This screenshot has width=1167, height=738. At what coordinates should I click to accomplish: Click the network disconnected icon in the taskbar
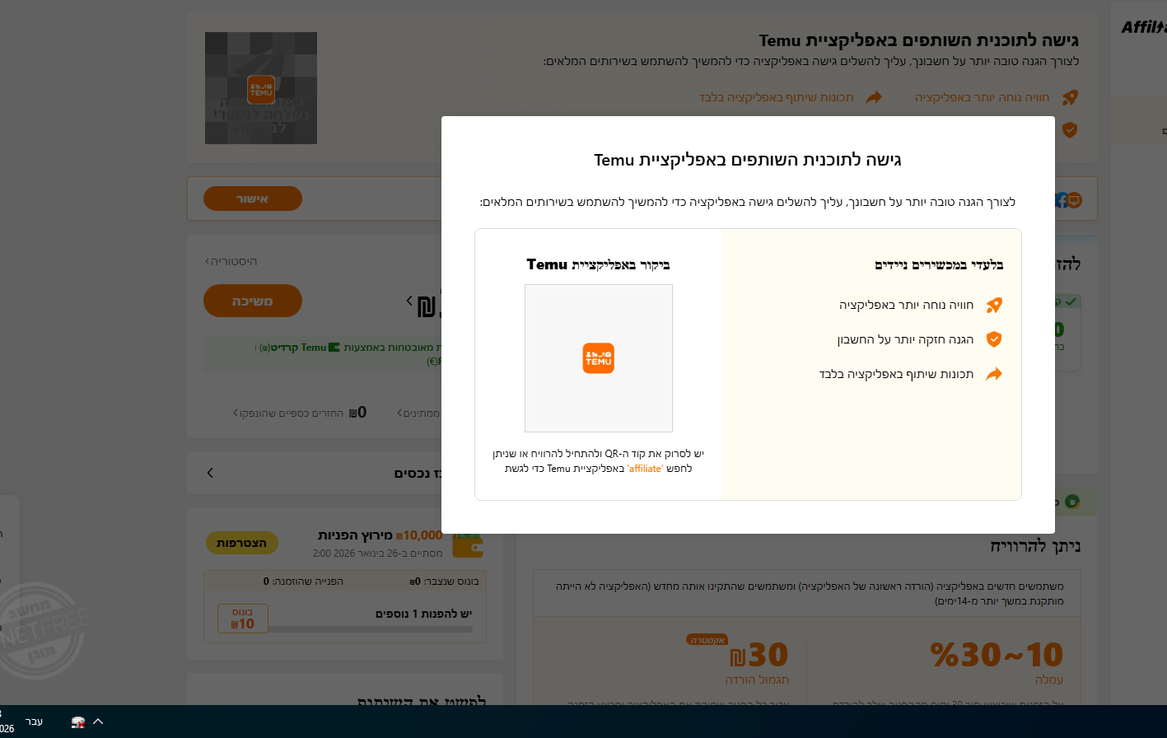coord(78,722)
